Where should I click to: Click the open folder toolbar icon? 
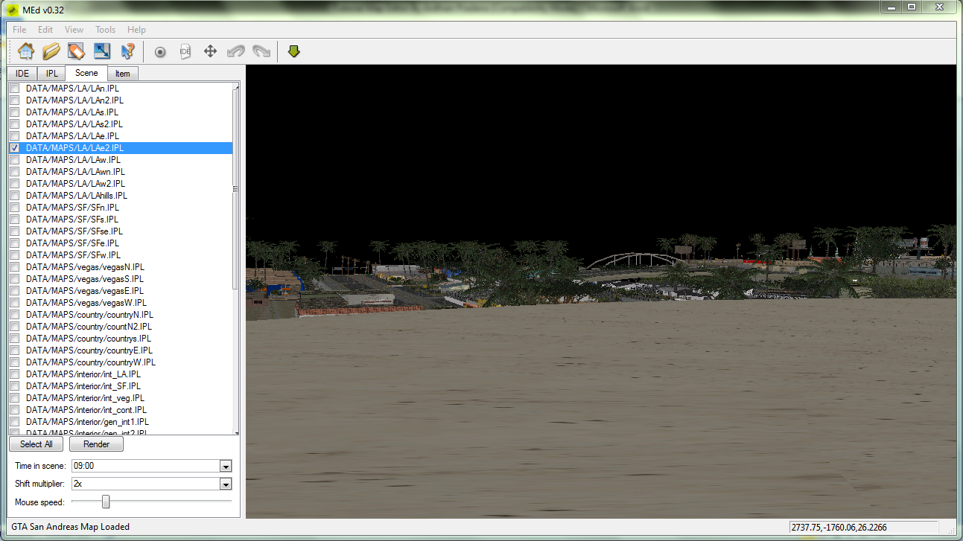click(x=51, y=51)
